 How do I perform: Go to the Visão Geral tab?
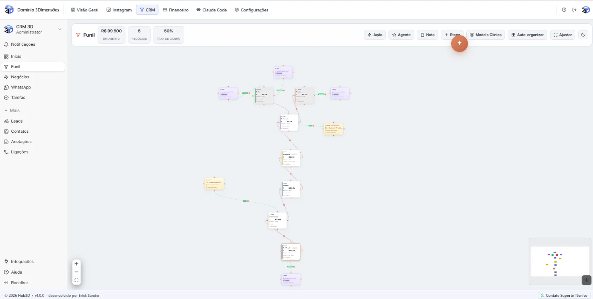coord(85,10)
